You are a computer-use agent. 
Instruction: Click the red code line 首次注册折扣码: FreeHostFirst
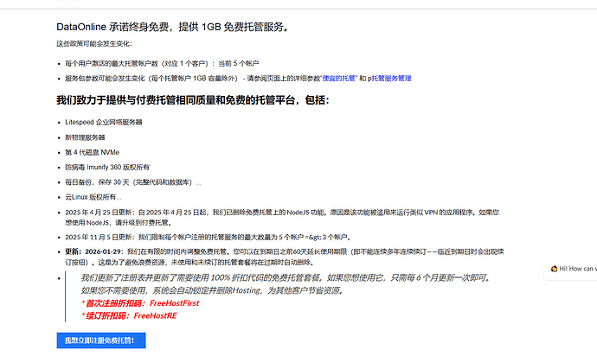(140, 303)
